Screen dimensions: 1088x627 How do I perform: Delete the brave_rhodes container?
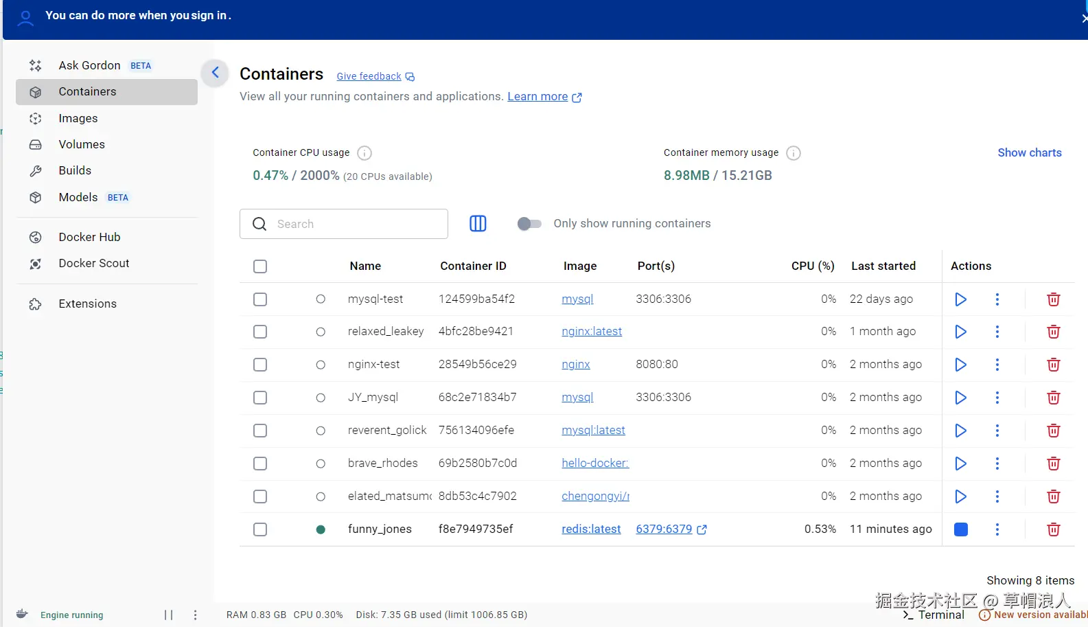pyautogui.click(x=1053, y=464)
